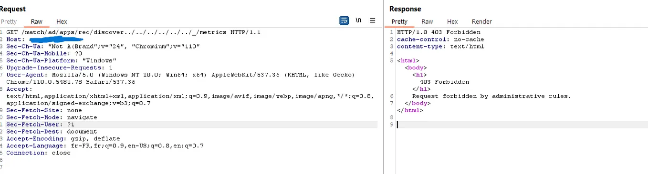
Task: Click the application/signed-exchange;v=b3 line
Action: tap(79, 103)
